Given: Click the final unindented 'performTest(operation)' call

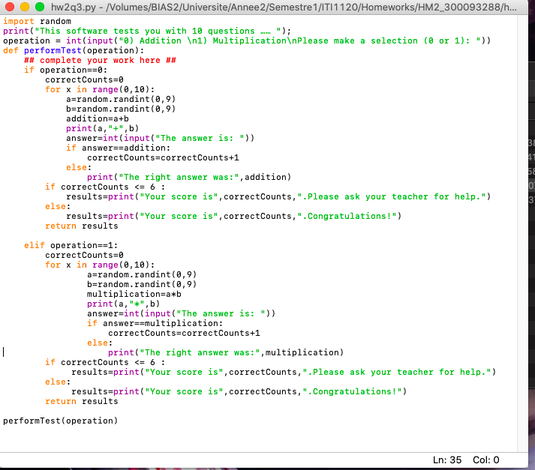Looking at the screenshot, I should pyautogui.click(x=61, y=421).
